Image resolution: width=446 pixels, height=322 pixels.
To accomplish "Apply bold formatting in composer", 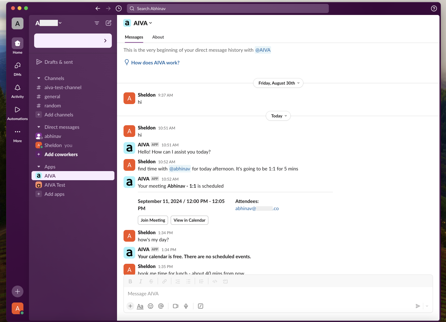I will click(x=130, y=281).
